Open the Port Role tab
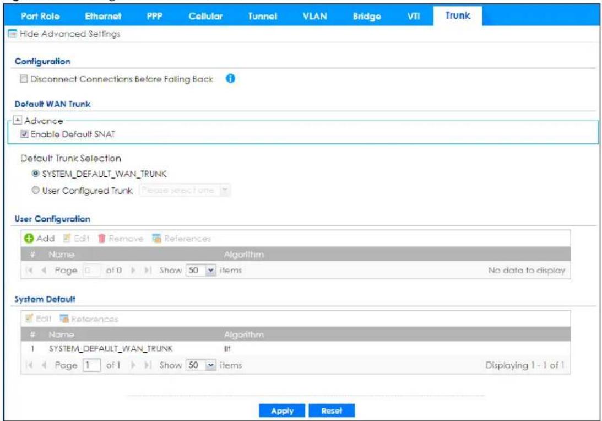The height and width of the screenshot is (421, 602). [x=40, y=16]
